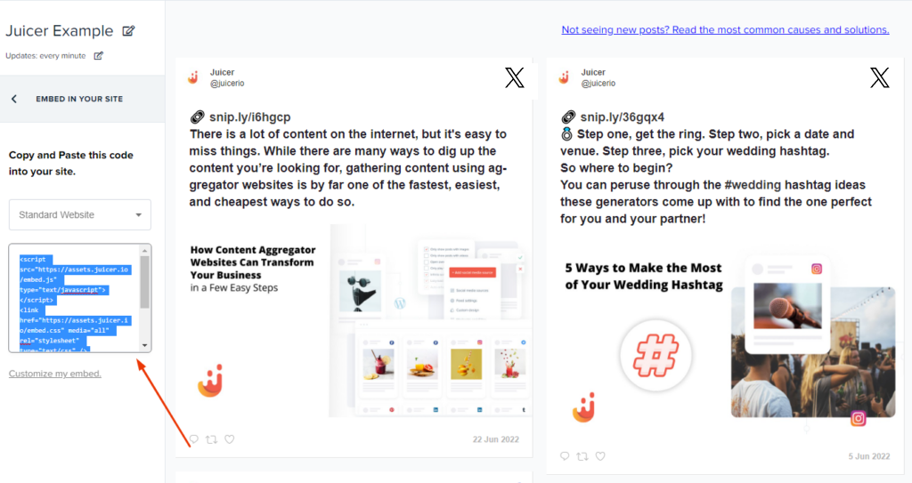Open the snip.ly/36gqx4 link
Viewport: 912px width, 483px height.
coord(623,117)
